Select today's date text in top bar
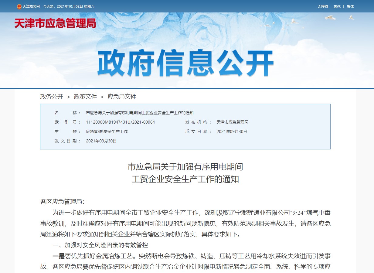Image resolution: width=374 pixels, height=273 pixels. click(69, 6)
